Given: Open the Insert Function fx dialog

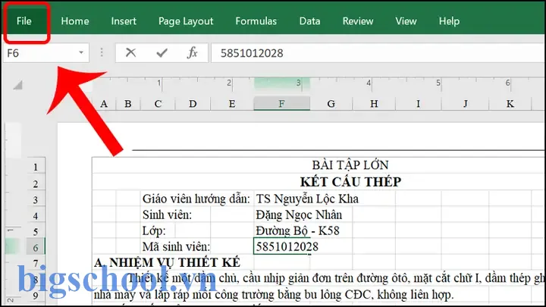Looking at the screenshot, I should point(192,53).
